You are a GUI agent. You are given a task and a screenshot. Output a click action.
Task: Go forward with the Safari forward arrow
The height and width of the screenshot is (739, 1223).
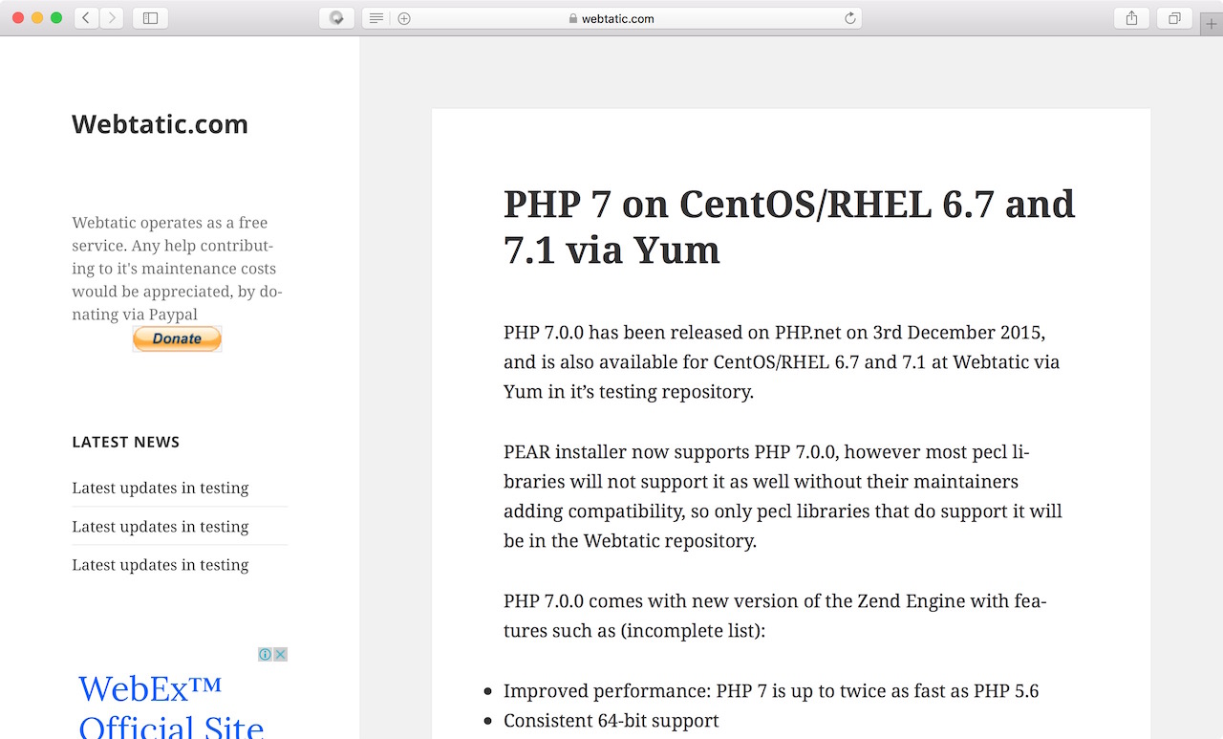(112, 18)
